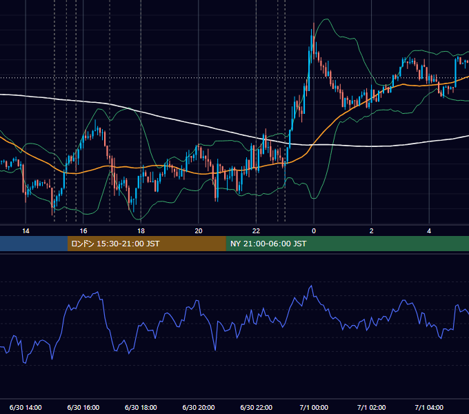Click the 6/30 18:00 time label

(x=141, y=407)
